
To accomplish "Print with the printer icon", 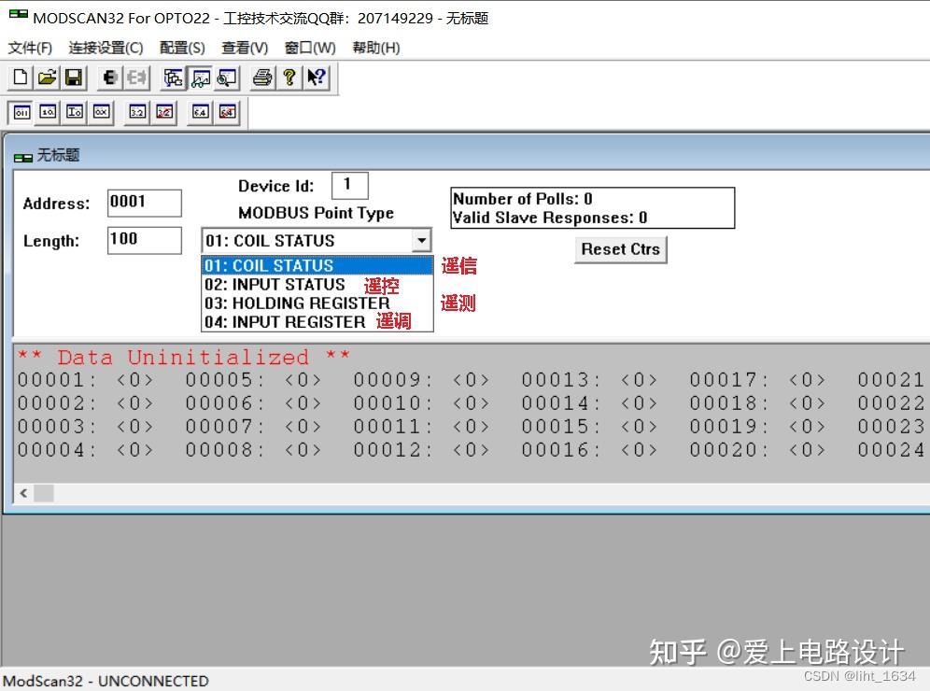I will point(262,78).
